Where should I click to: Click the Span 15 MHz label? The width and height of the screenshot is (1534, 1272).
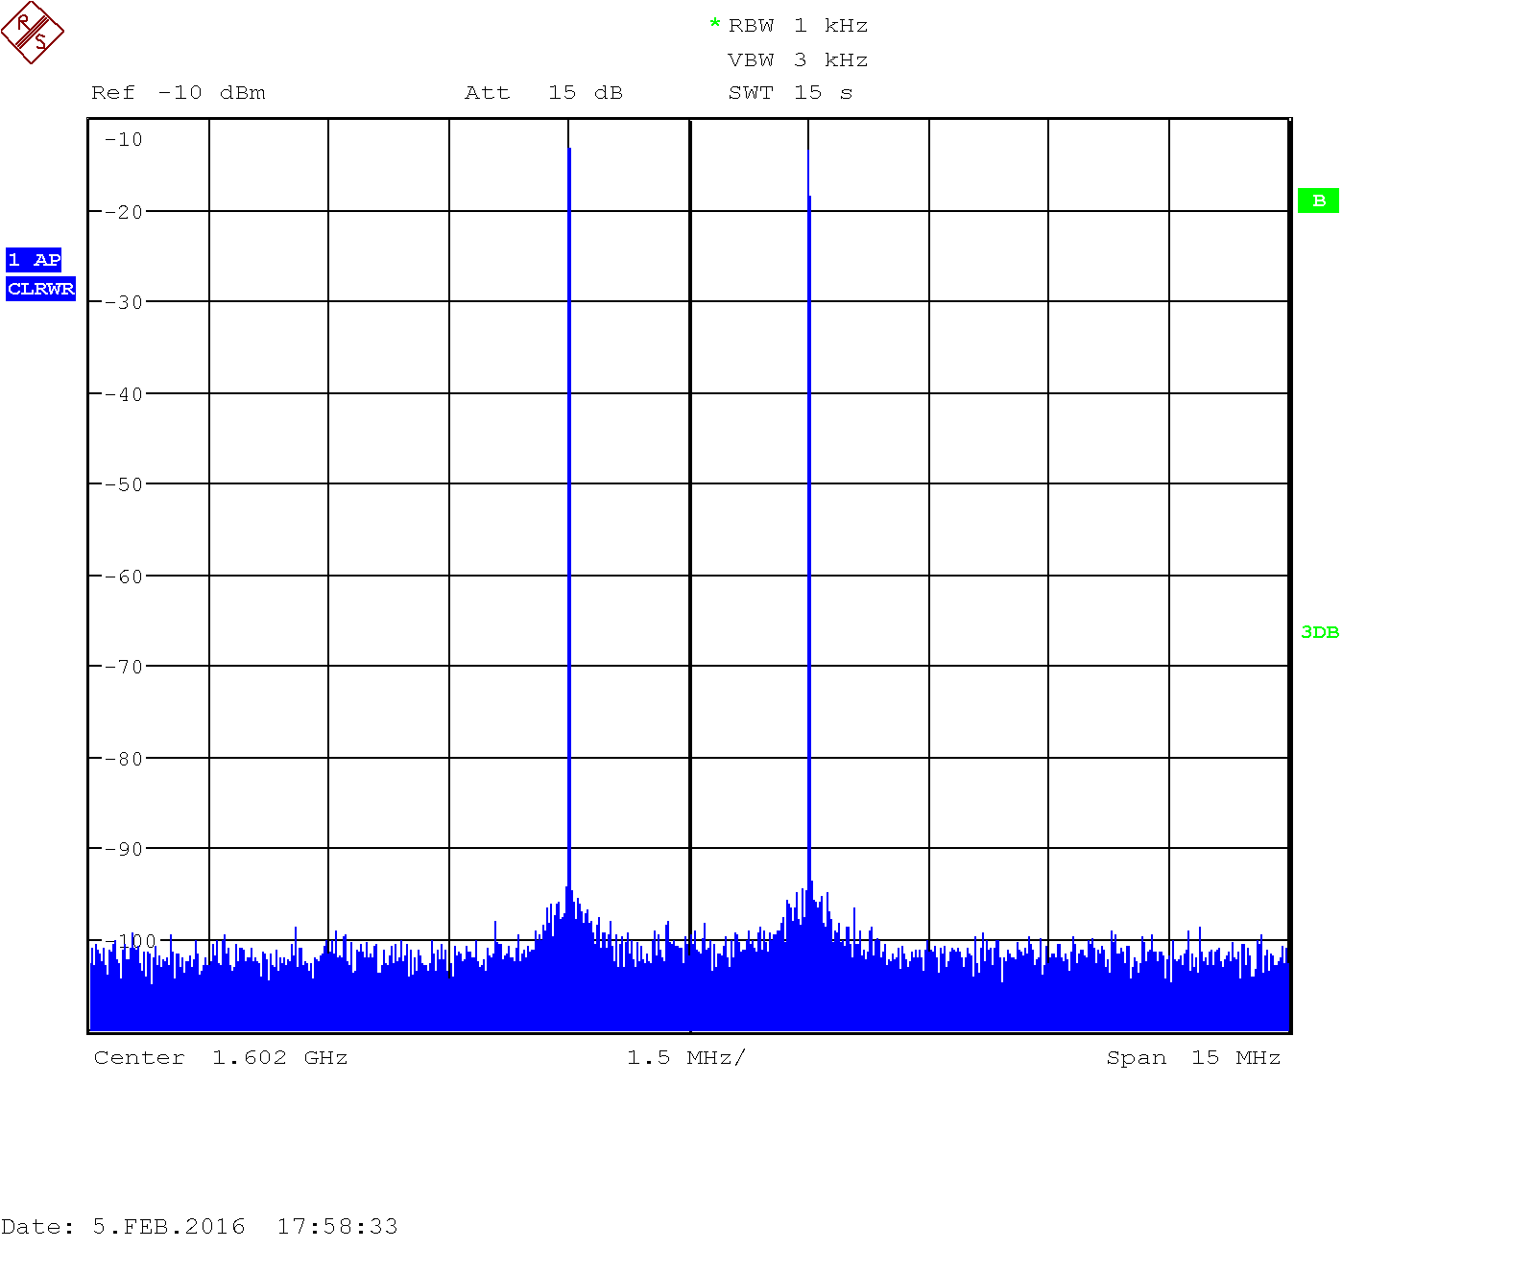coord(1193,1058)
